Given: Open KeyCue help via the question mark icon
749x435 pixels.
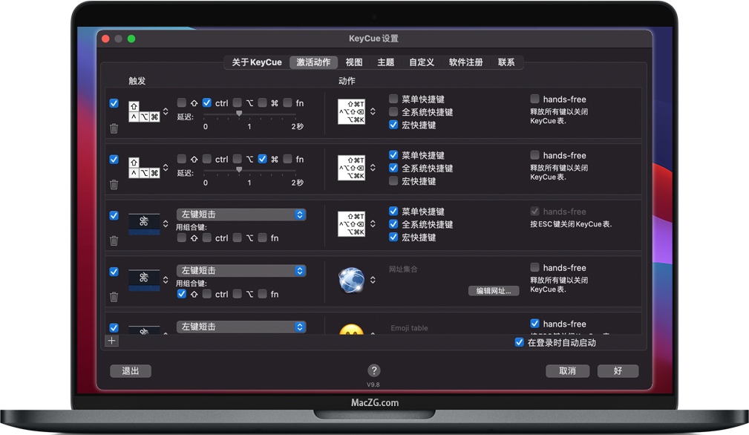Looking at the screenshot, I should pyautogui.click(x=374, y=371).
